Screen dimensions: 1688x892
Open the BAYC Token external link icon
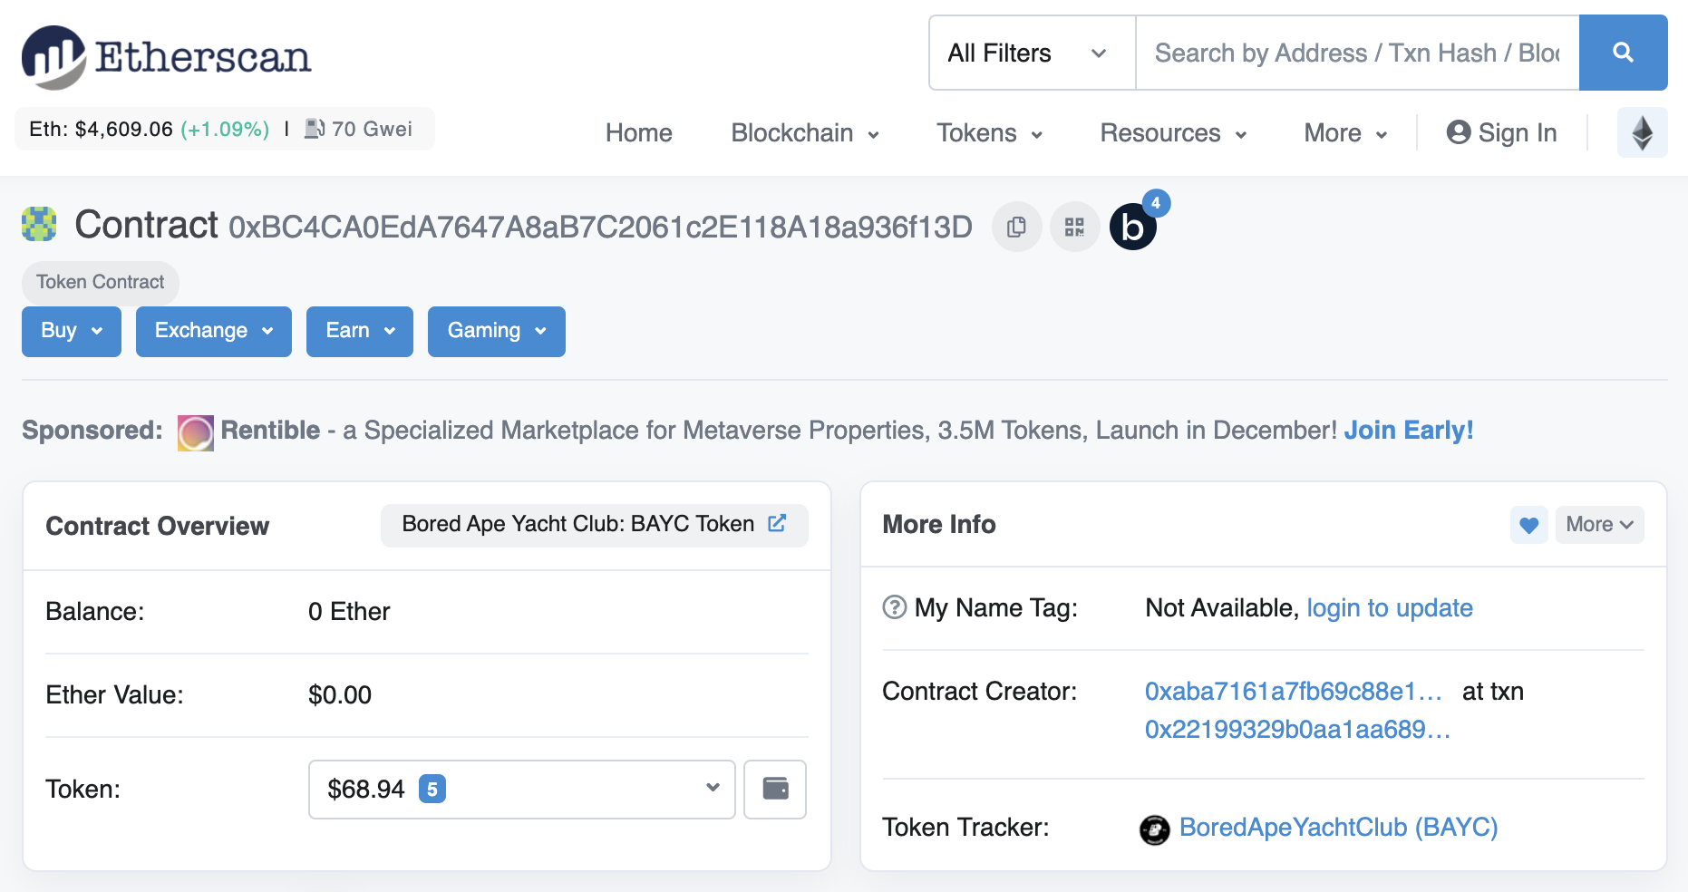click(777, 523)
